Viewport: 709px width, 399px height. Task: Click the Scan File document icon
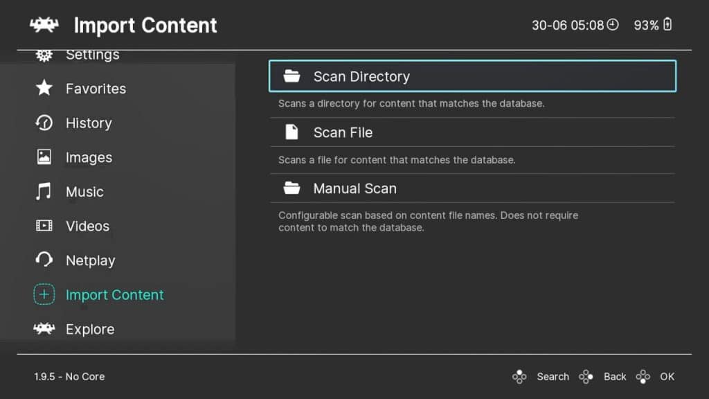(x=291, y=132)
